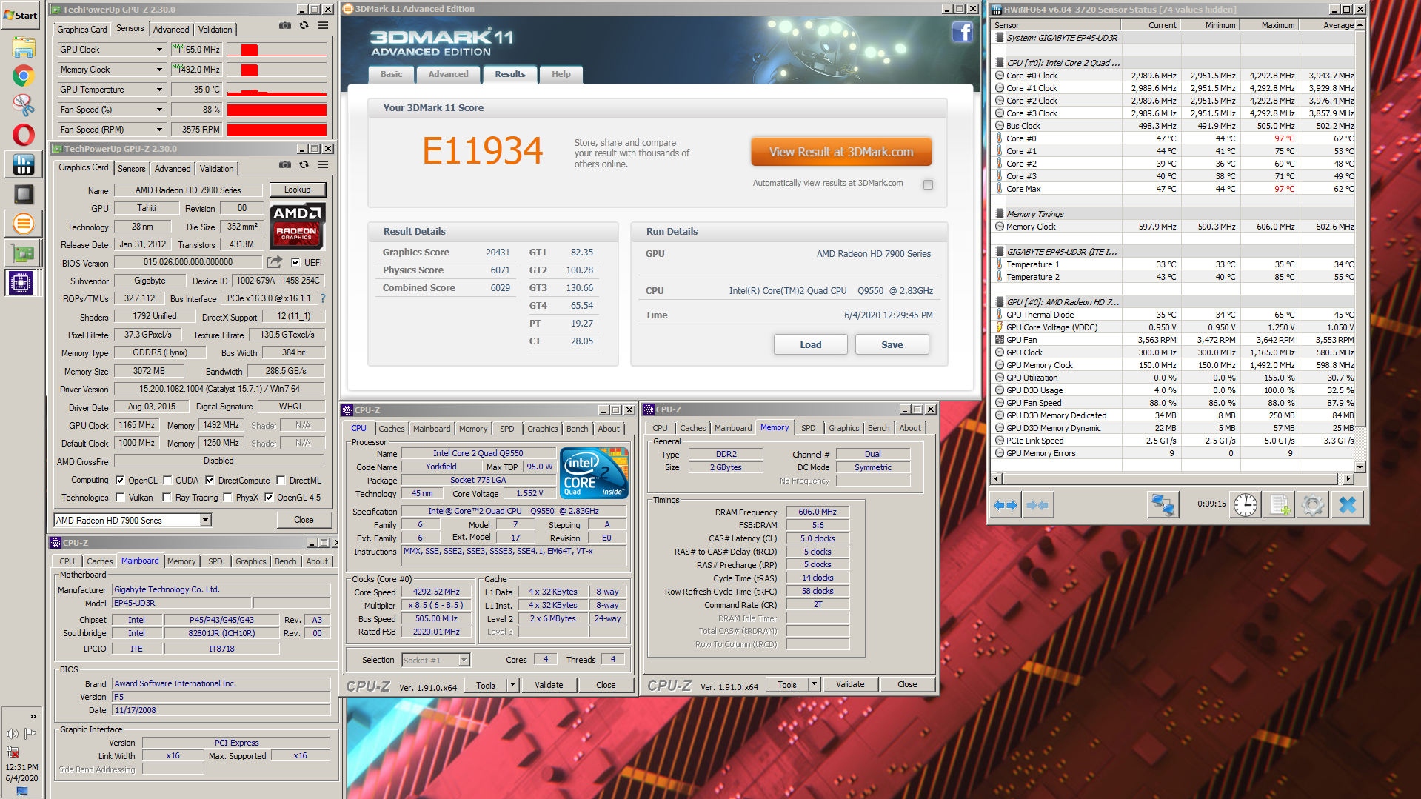Image resolution: width=1421 pixels, height=799 pixels.
Task: Enable automatically view results at 3DMark.com
Action: pyautogui.click(x=928, y=184)
